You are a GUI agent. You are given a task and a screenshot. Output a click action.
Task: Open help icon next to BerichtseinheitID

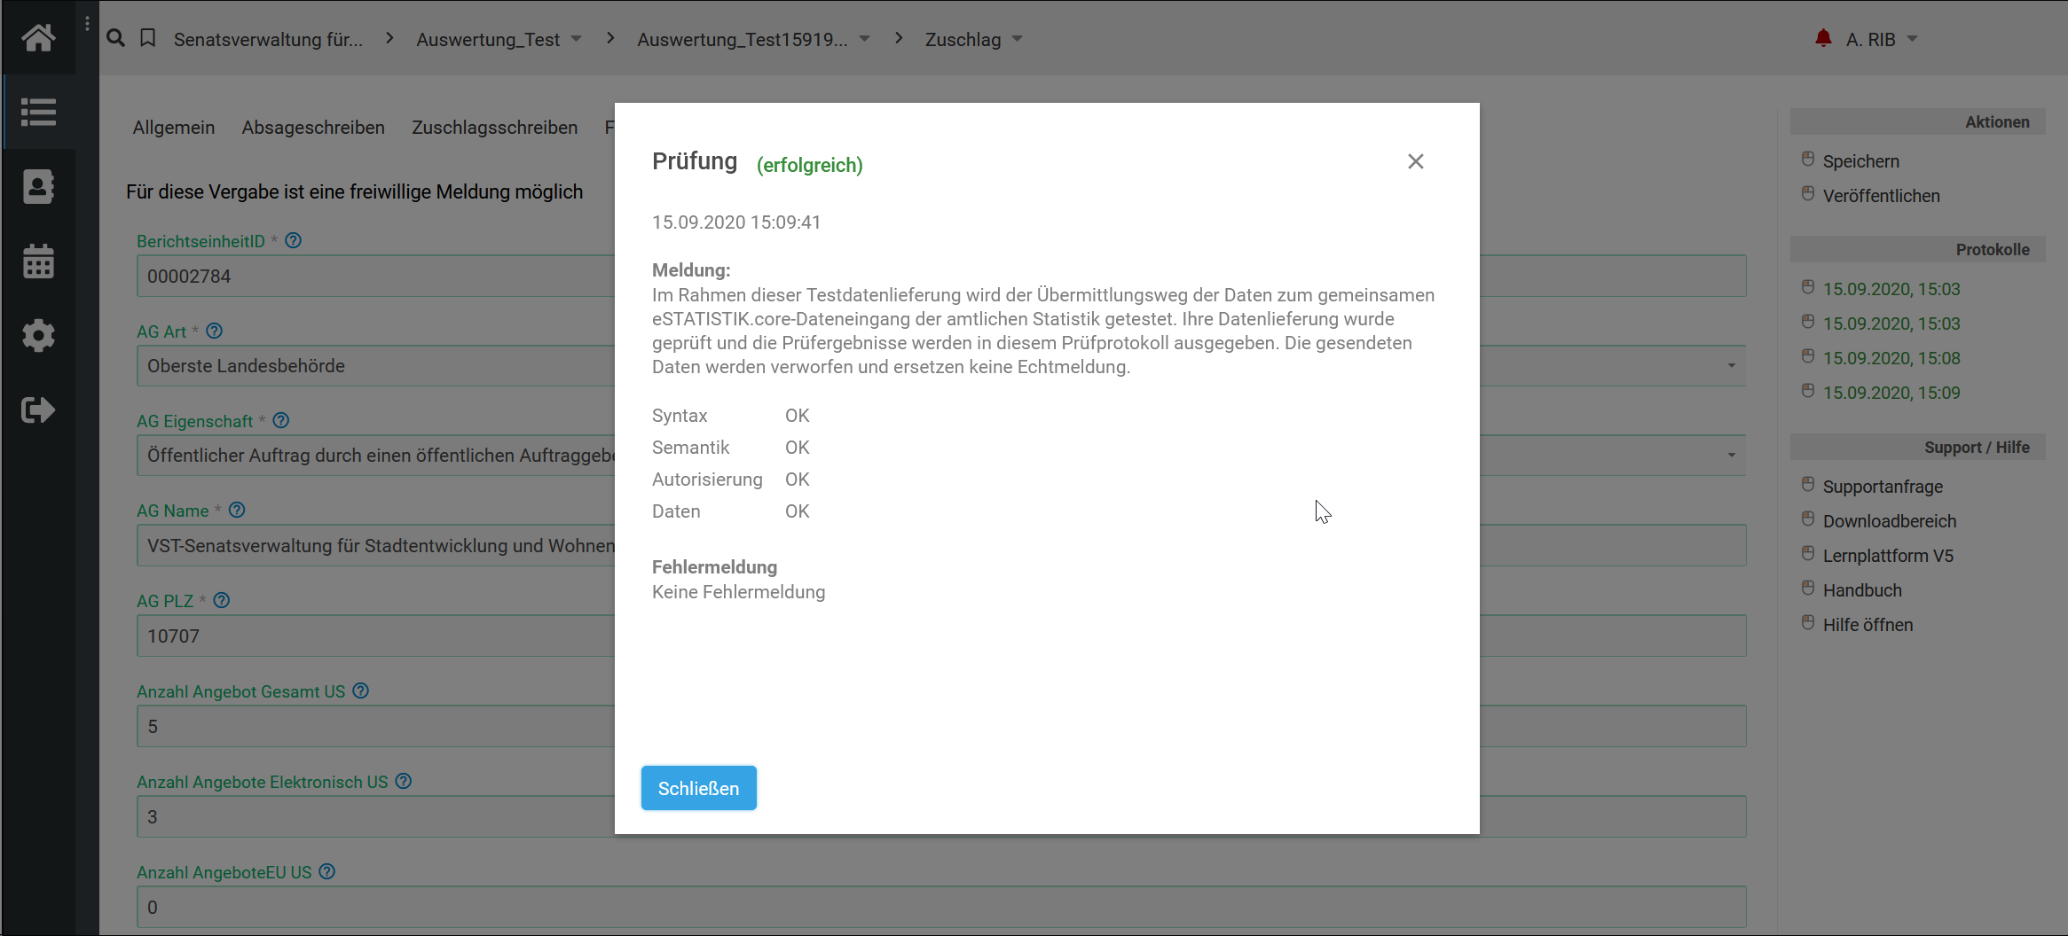tap(294, 241)
